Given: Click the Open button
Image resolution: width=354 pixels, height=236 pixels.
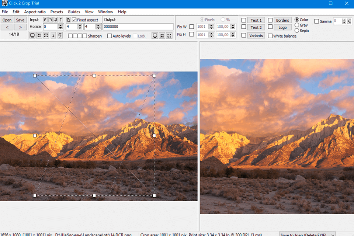Looking at the screenshot, I should point(7,20).
